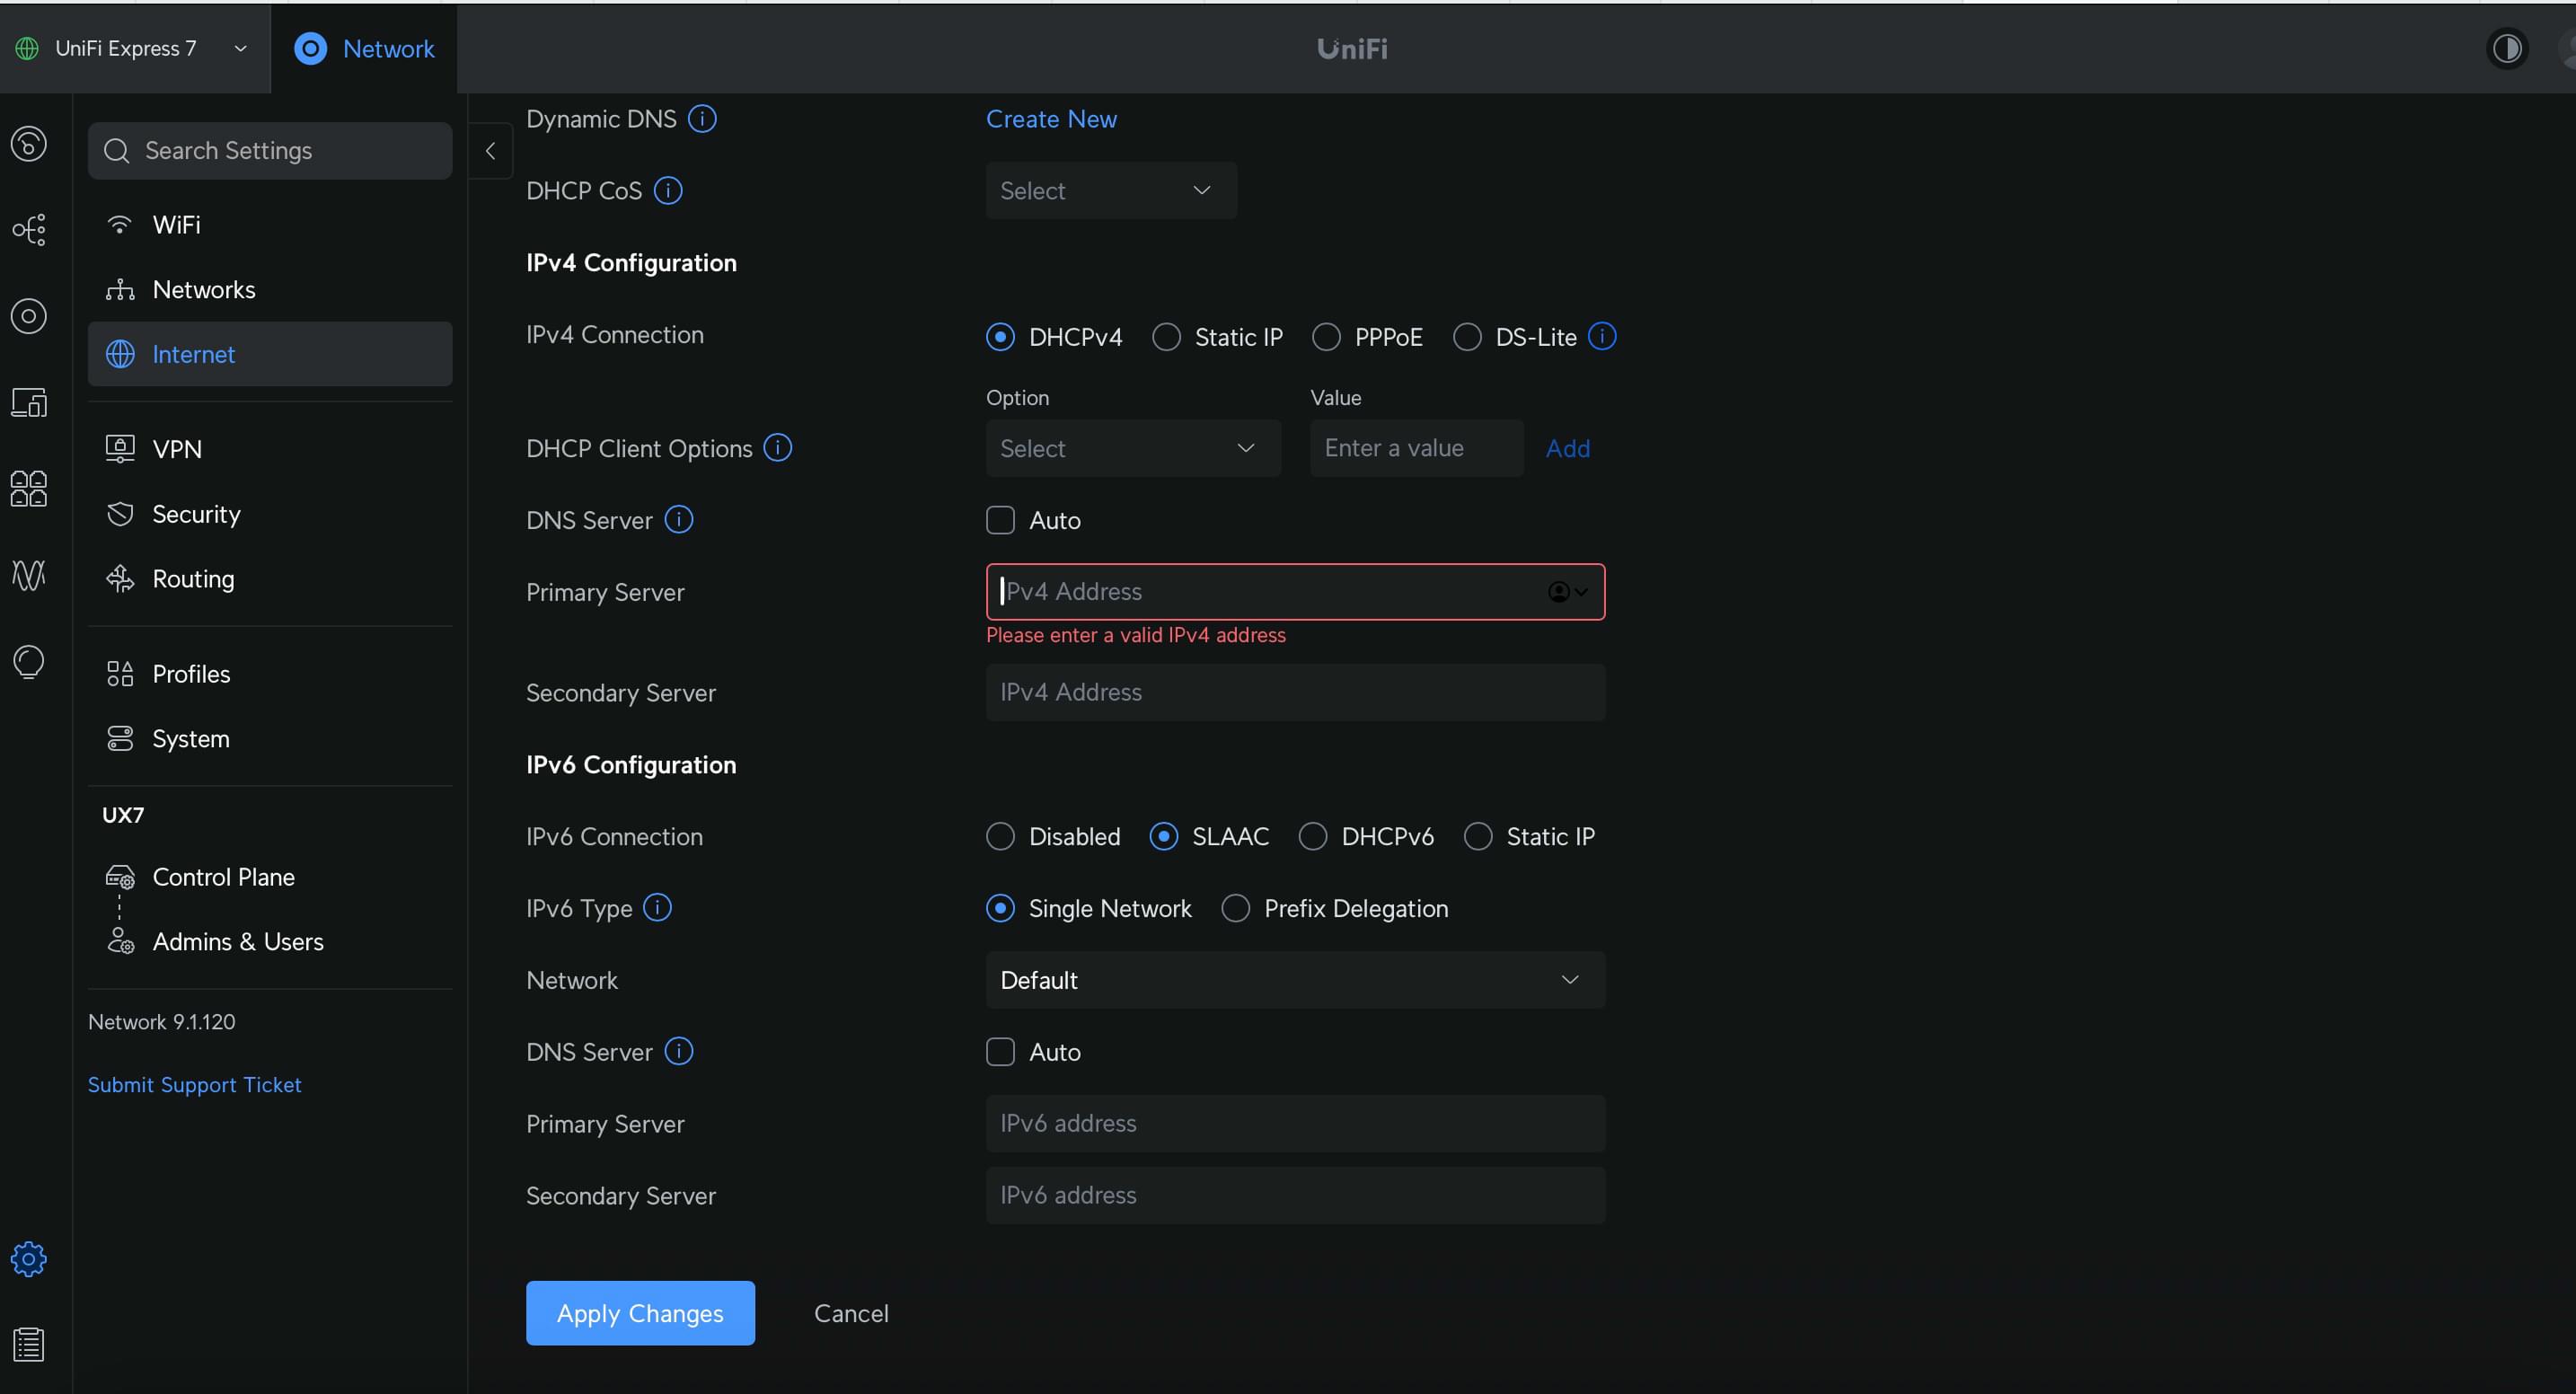Click the info icon next to DHCP Client Options
The width and height of the screenshot is (2576, 1394).
point(778,447)
